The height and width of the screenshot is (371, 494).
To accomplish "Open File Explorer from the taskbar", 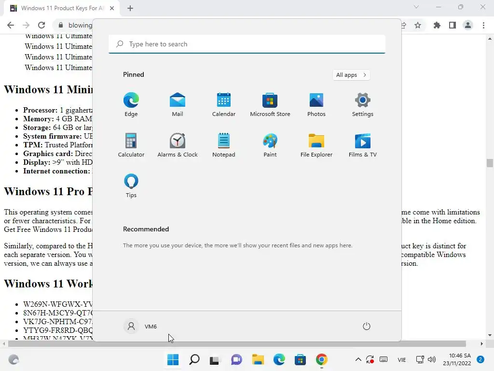I will (x=258, y=359).
